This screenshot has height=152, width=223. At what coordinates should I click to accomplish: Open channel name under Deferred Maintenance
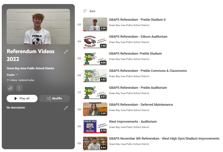[129, 110]
